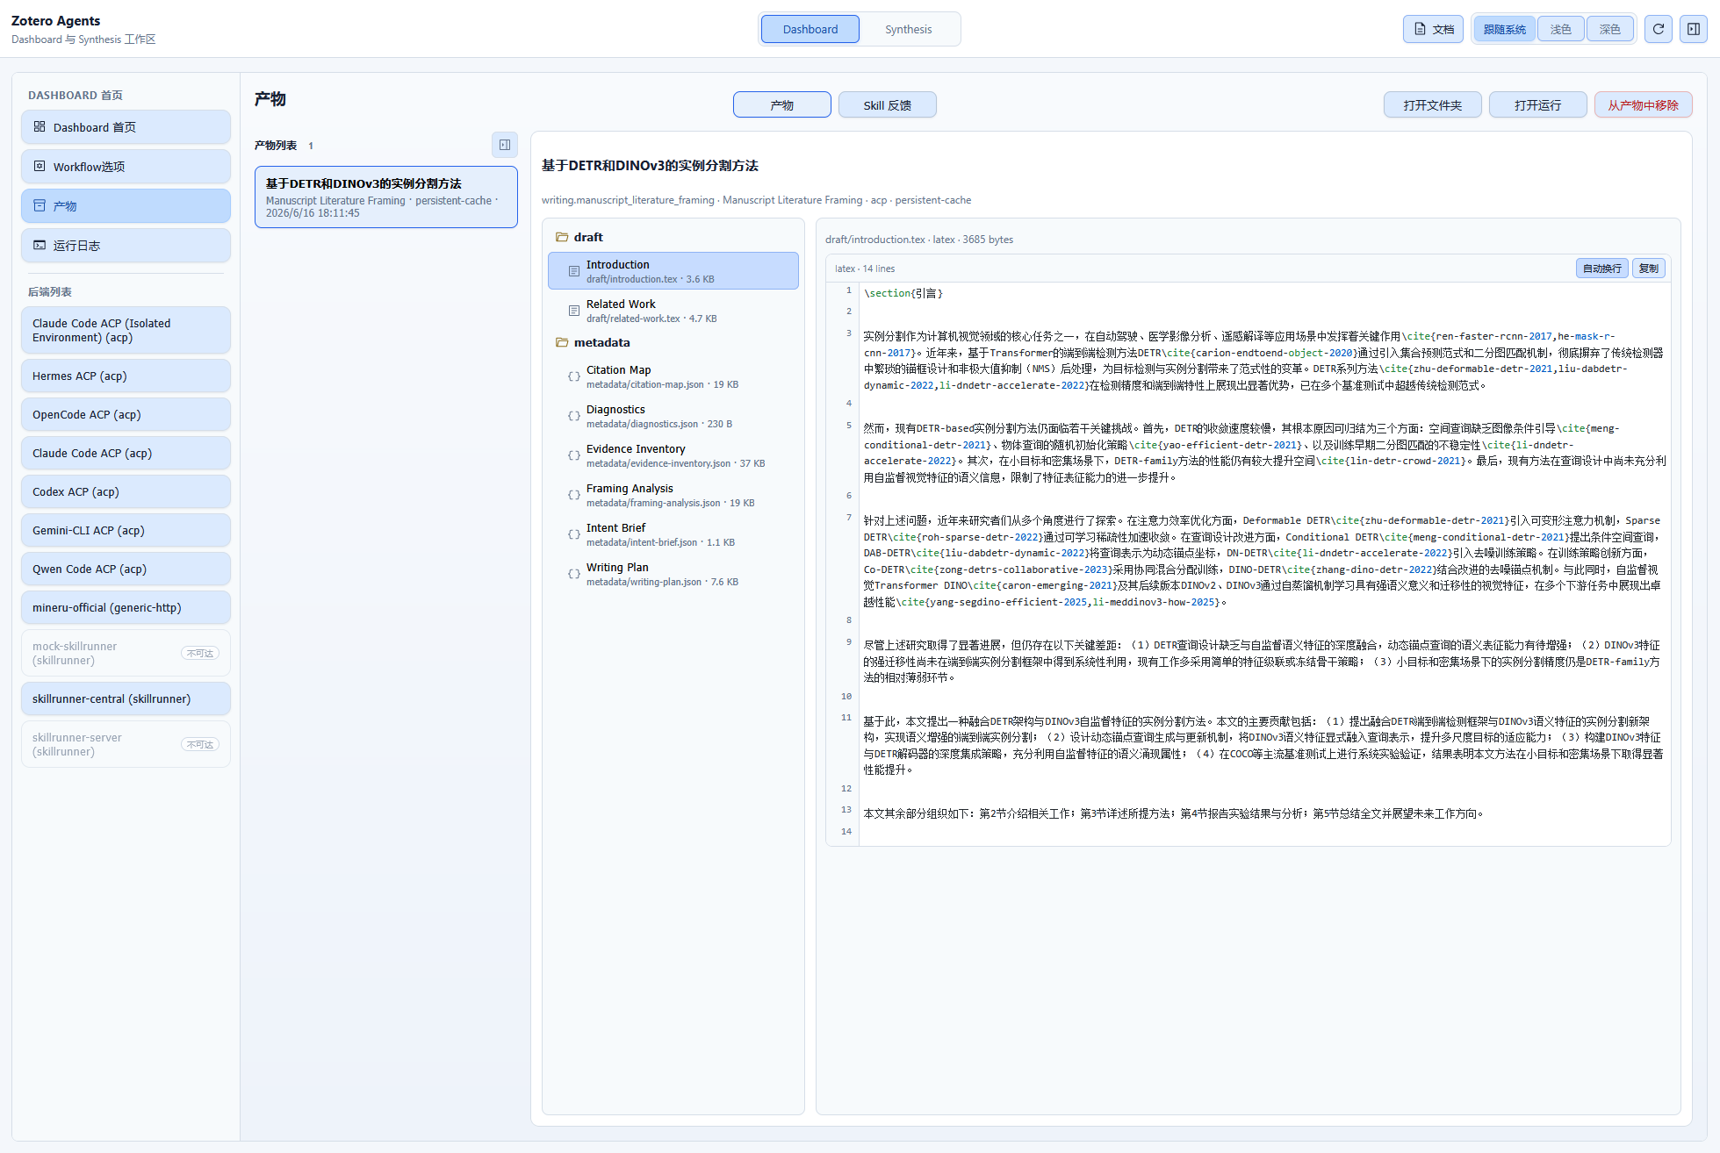
Task: Open the Skill 反馈 tab
Action: point(887,104)
